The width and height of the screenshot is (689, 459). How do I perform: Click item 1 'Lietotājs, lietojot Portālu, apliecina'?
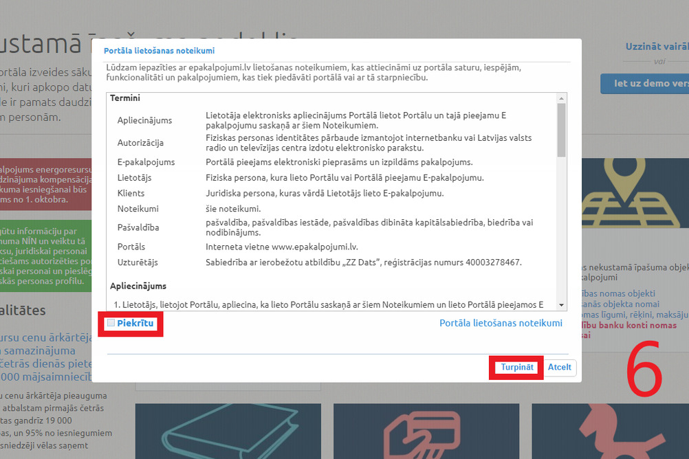click(x=329, y=304)
